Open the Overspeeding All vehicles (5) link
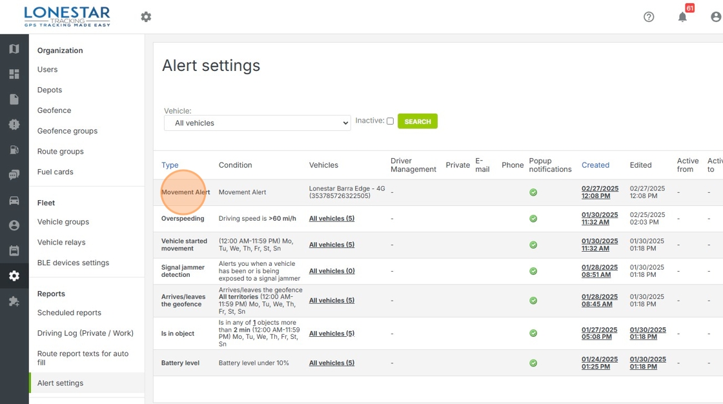The width and height of the screenshot is (723, 404). (x=332, y=219)
